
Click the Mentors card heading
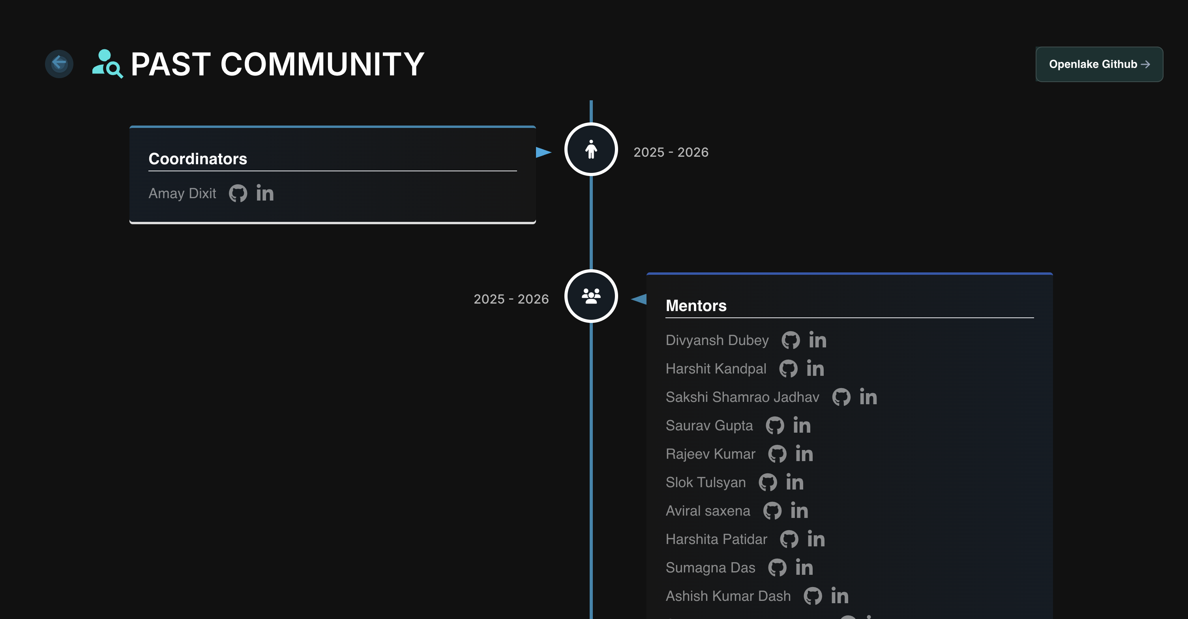[696, 306]
